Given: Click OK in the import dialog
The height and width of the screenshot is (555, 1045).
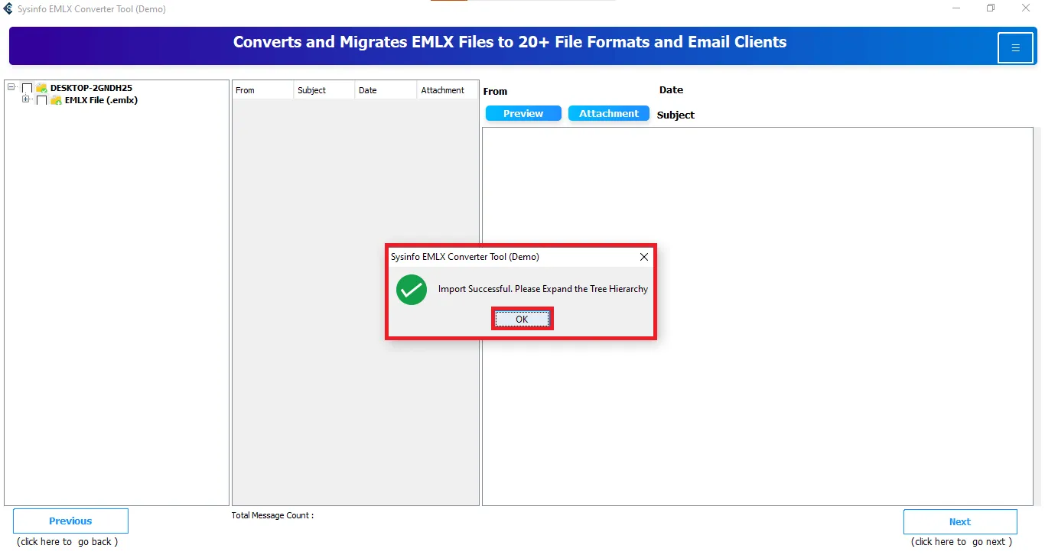Looking at the screenshot, I should [522, 319].
